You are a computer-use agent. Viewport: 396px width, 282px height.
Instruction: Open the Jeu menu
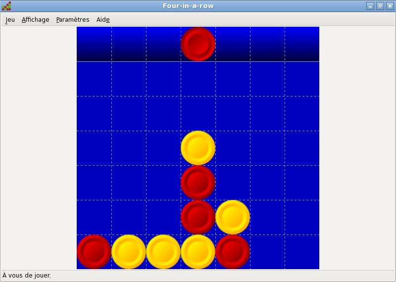(10, 20)
